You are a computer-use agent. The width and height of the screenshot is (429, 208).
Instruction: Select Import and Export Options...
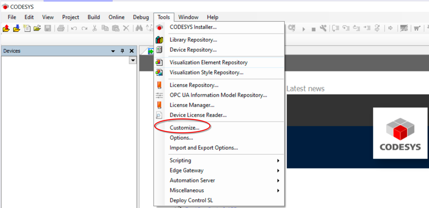219,148
